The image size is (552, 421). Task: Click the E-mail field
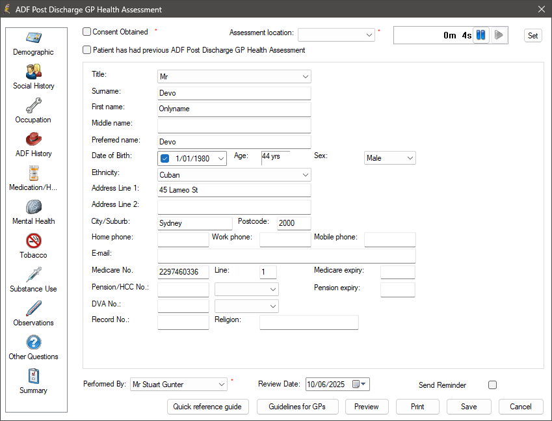coord(287,256)
